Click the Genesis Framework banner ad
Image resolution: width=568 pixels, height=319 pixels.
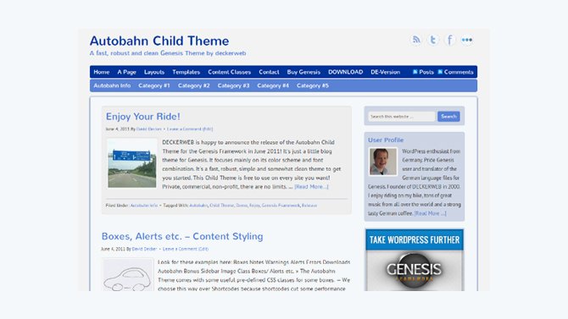414,260
